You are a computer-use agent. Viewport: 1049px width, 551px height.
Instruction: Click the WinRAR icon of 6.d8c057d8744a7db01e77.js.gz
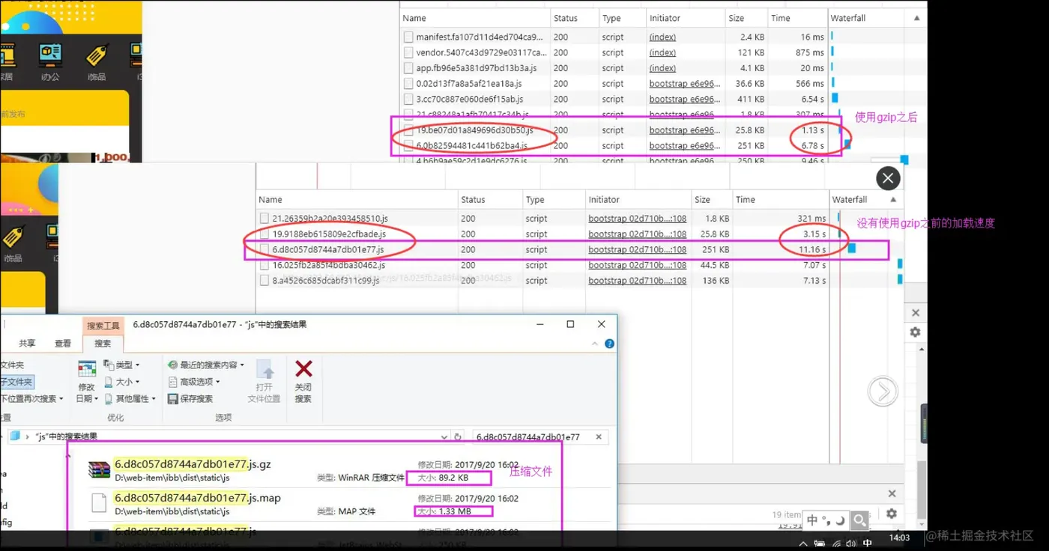pyautogui.click(x=99, y=469)
